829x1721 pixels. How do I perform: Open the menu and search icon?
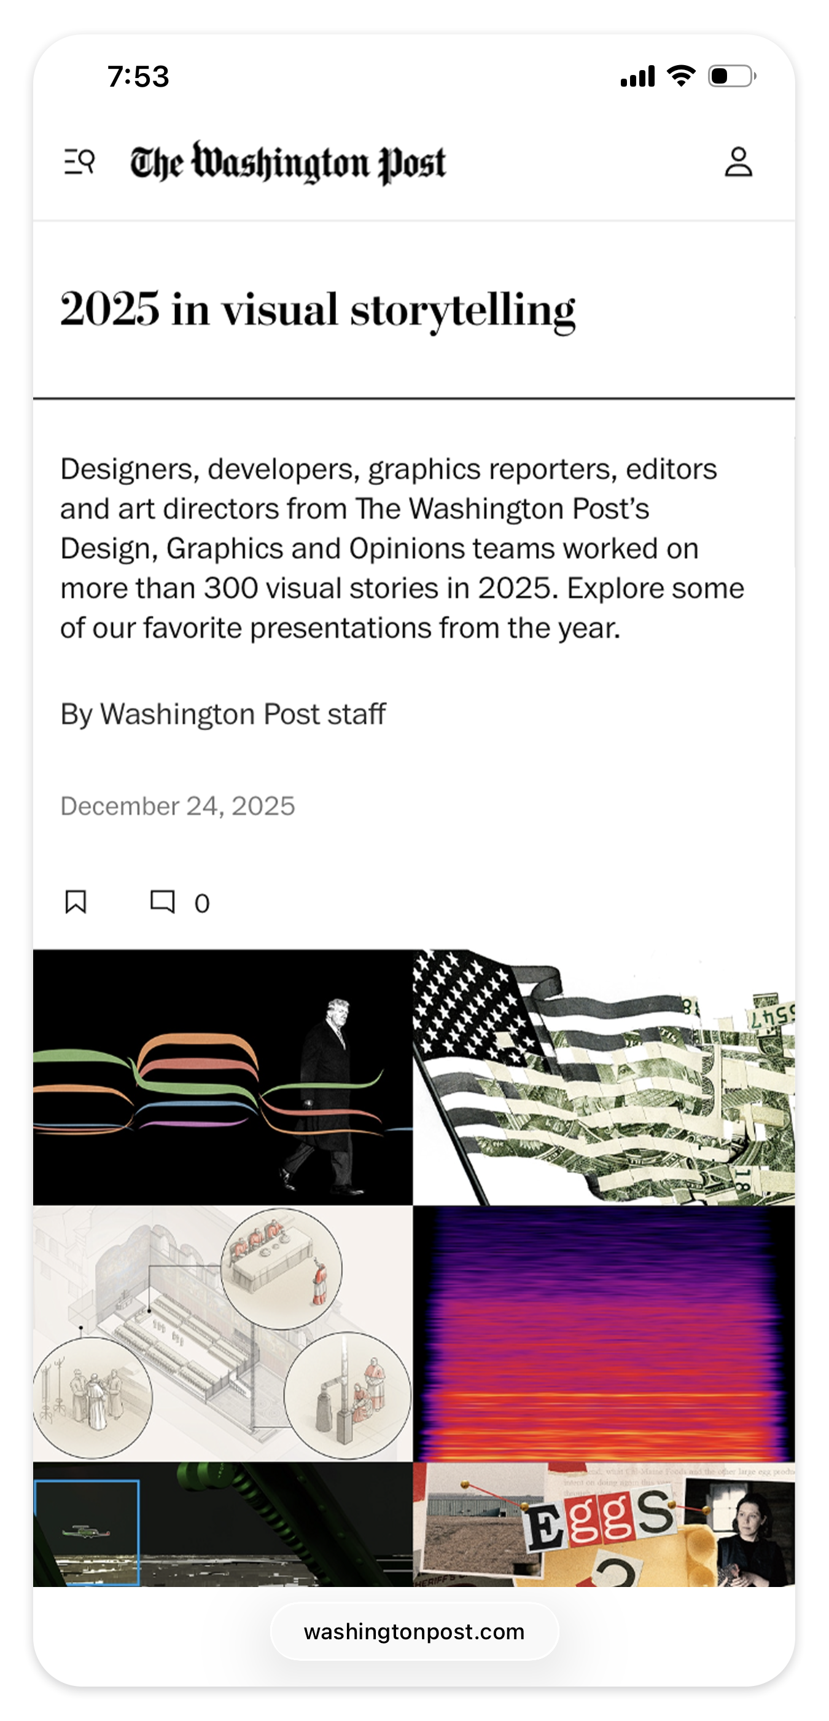point(79,162)
